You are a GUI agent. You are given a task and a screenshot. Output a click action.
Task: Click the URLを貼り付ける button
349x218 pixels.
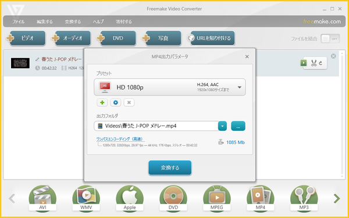[211, 38]
